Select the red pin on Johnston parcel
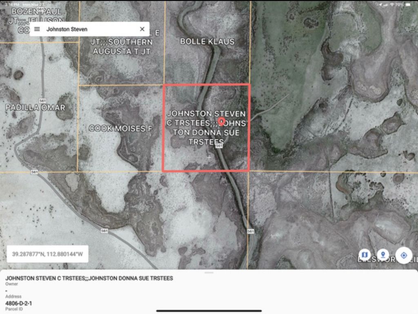The width and height of the screenshot is (418, 314). tap(222, 120)
